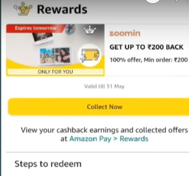Open the Amazon Pay > Rewards link
Screen dimensions: 189x176
[x=109, y=139]
